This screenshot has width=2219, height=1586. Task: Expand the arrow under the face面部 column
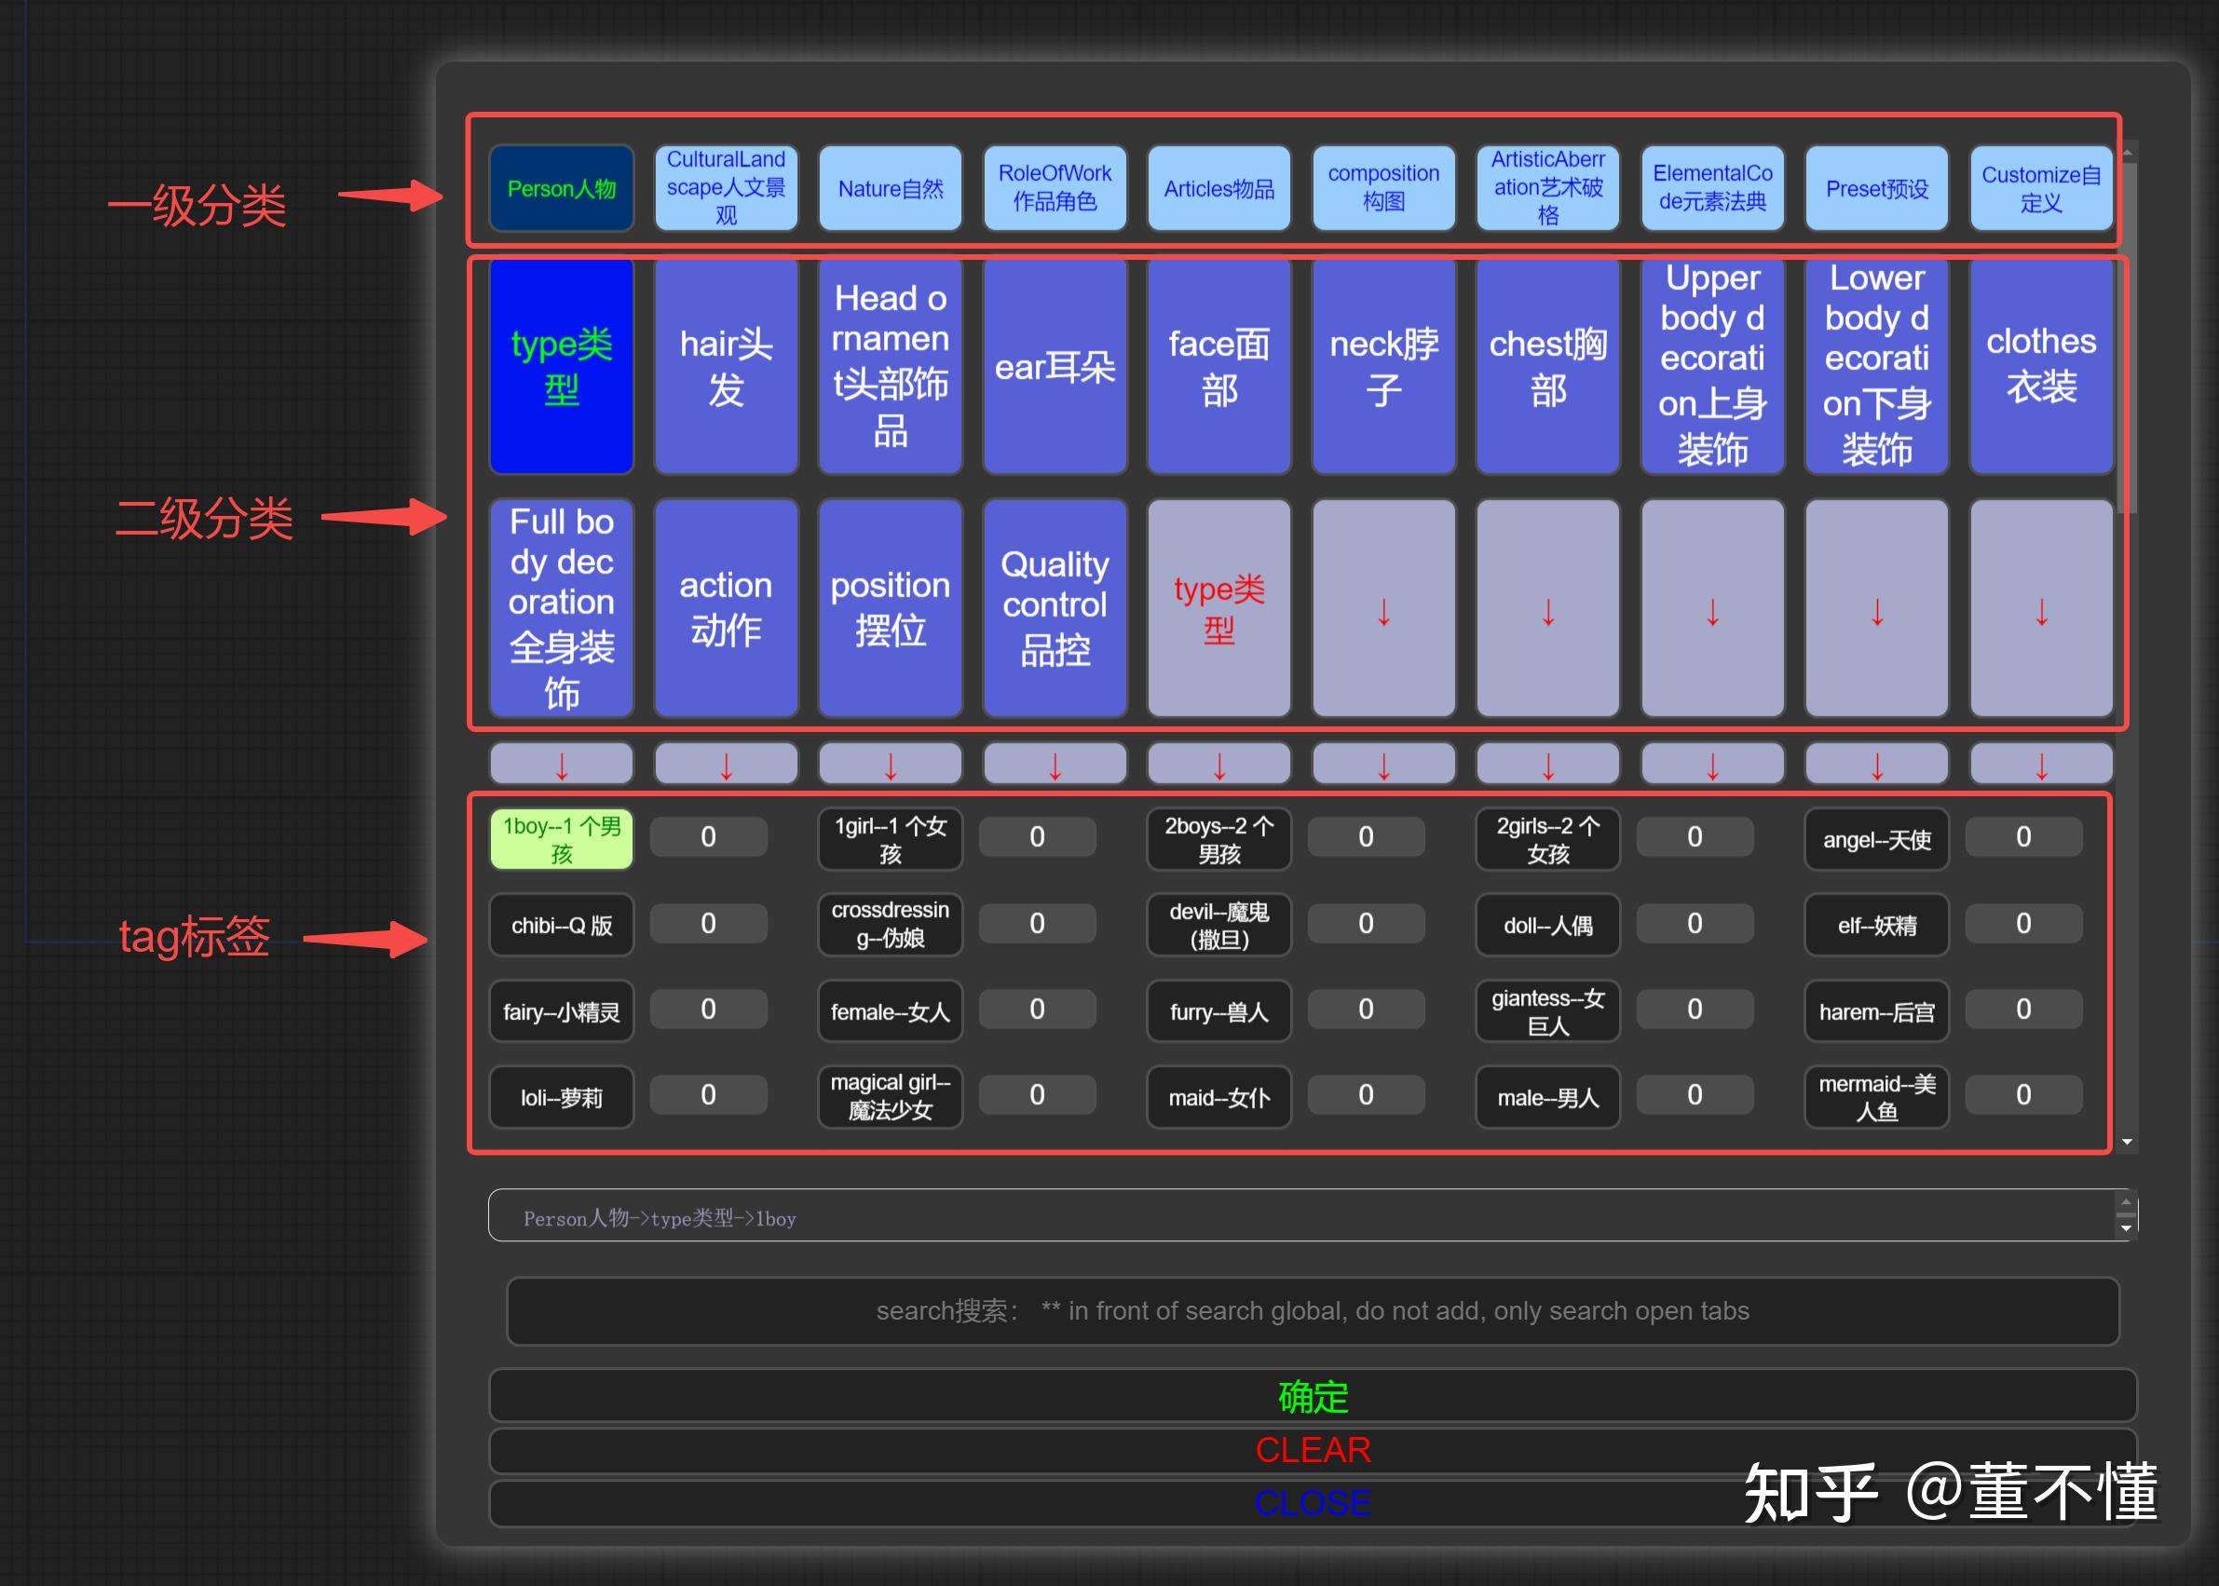click(1218, 763)
